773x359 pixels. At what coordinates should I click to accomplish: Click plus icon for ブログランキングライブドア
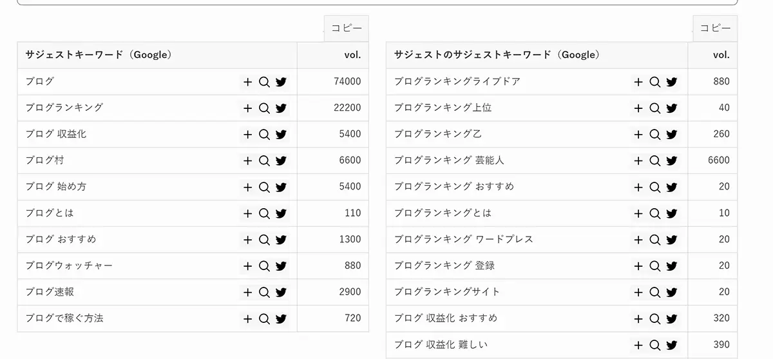638,82
